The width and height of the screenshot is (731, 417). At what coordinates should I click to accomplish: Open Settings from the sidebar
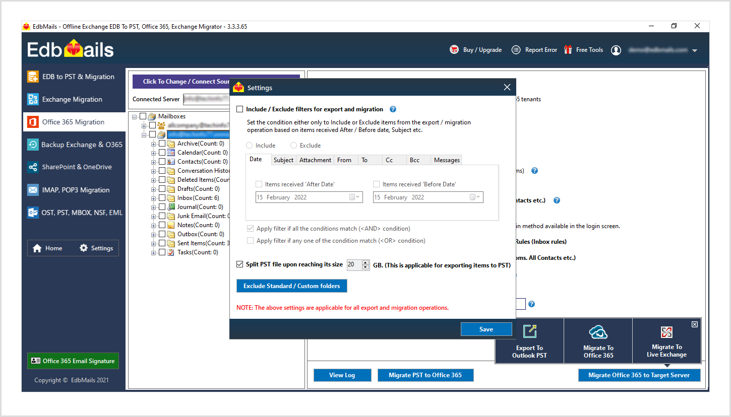[x=96, y=248]
